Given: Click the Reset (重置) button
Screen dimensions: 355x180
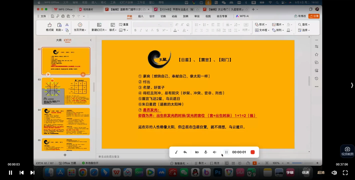Looking at the screenshot, I should tap(124, 25).
